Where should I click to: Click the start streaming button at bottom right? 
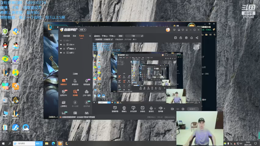(x=193, y=109)
